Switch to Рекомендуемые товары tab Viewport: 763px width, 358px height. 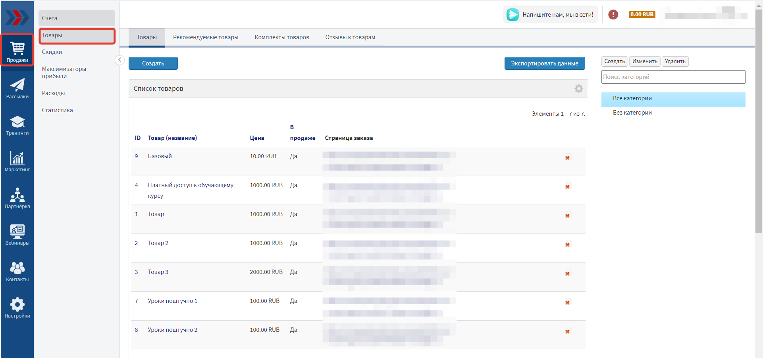[x=205, y=37]
